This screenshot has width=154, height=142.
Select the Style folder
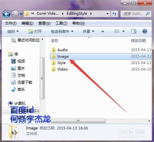pyautogui.click(x=59, y=63)
